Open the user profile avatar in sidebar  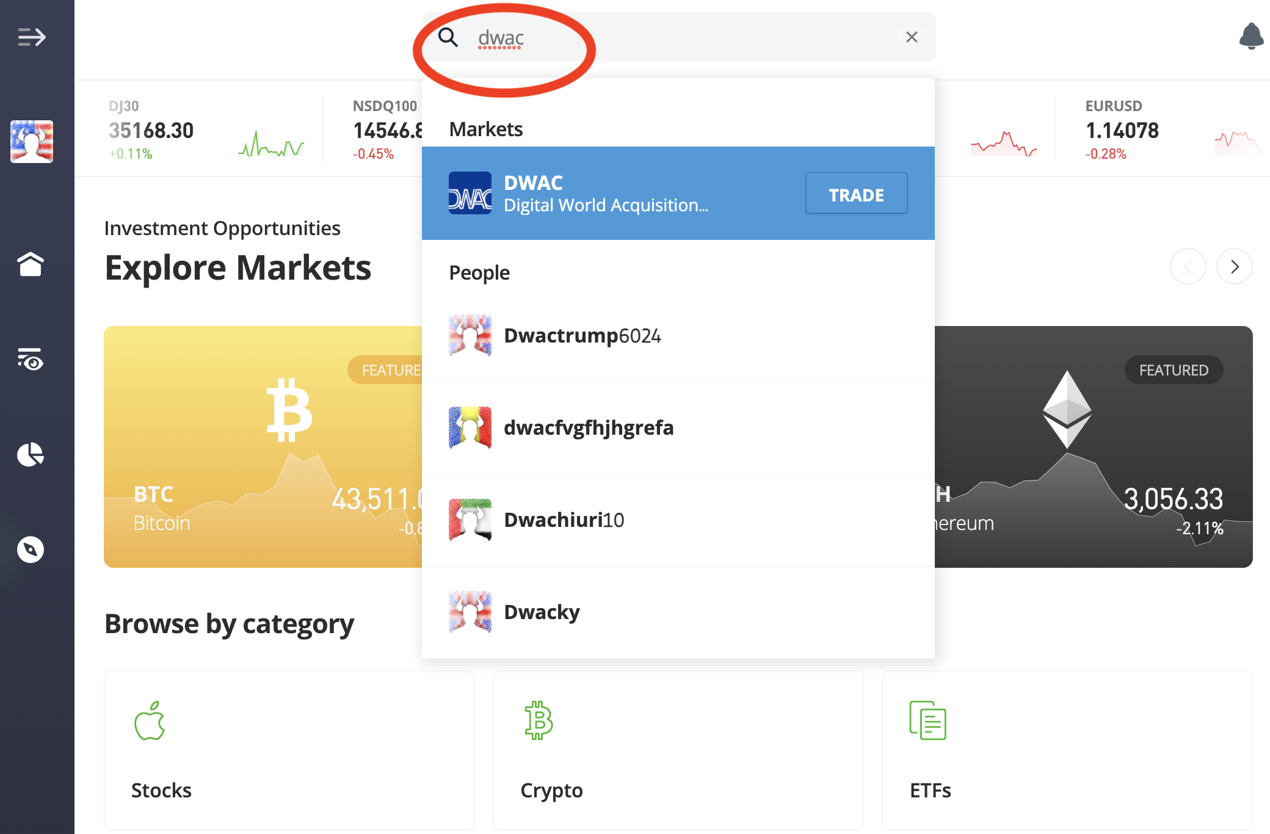[32, 142]
